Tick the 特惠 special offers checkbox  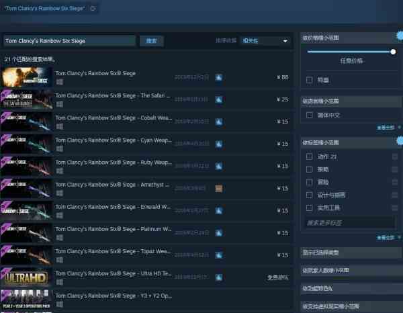tap(310, 80)
